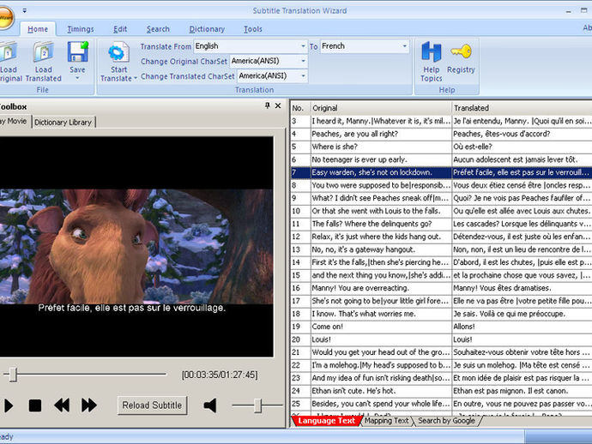Open the quick access toolbar customize arrow

tap(25, 11)
